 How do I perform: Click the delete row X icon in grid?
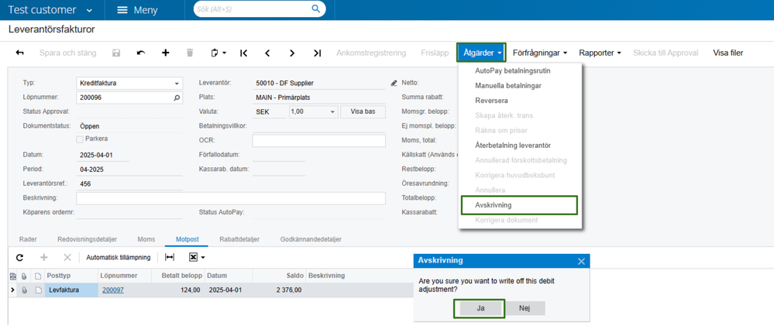point(67,257)
